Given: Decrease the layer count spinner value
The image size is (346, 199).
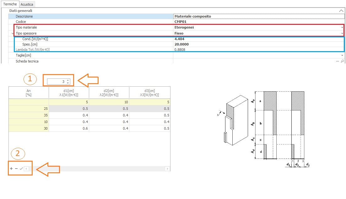Looking at the screenshot, I should 68,83.
